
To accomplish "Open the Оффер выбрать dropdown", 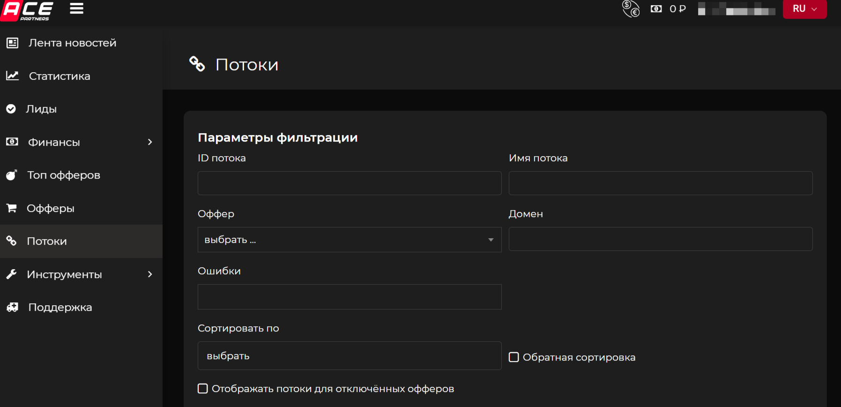I will pos(350,240).
